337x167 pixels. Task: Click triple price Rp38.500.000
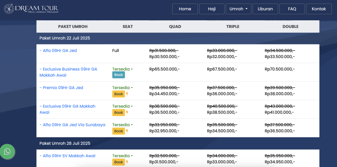point(222,112)
